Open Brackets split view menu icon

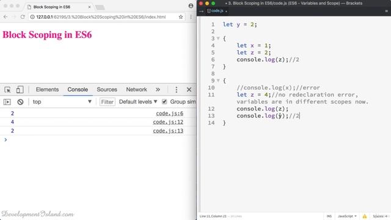point(387,11)
